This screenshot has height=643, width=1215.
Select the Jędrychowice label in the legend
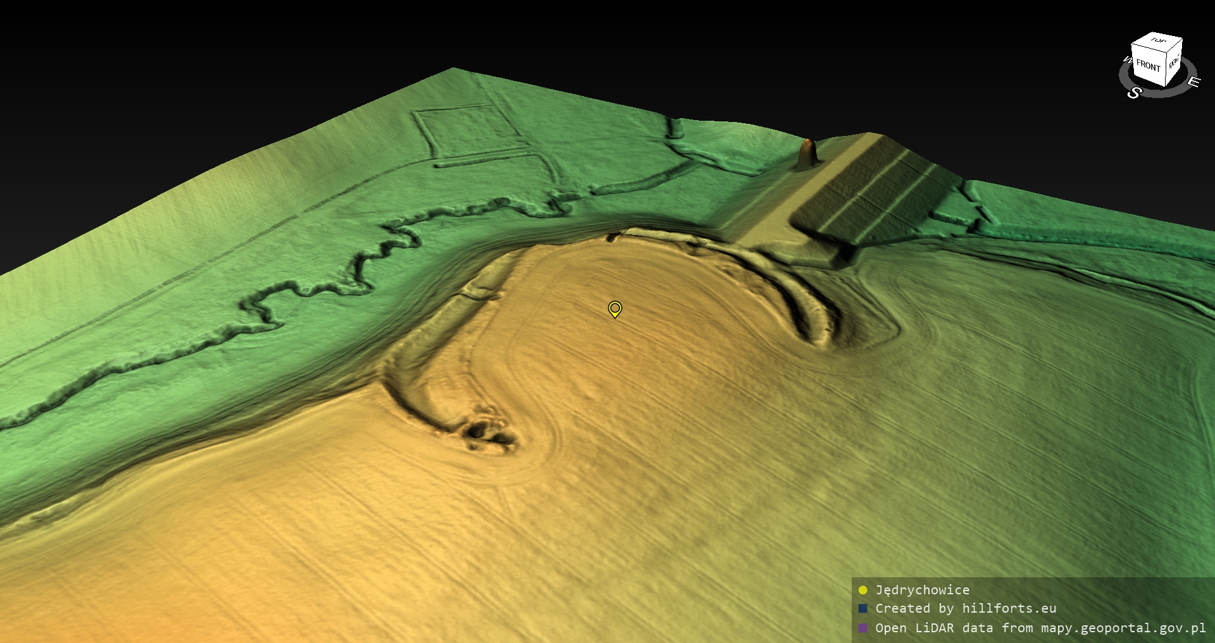[x=922, y=590]
